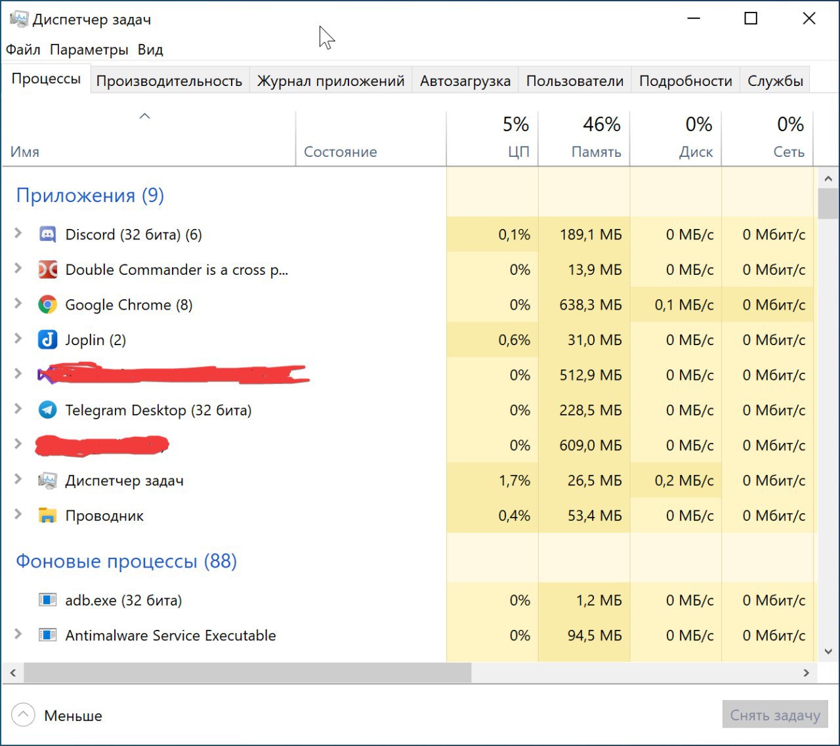Click the Проводник folder icon
This screenshot has height=746, width=840.
click(47, 516)
